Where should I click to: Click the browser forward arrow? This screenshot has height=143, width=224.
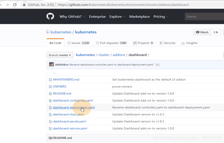[x=7, y=5]
